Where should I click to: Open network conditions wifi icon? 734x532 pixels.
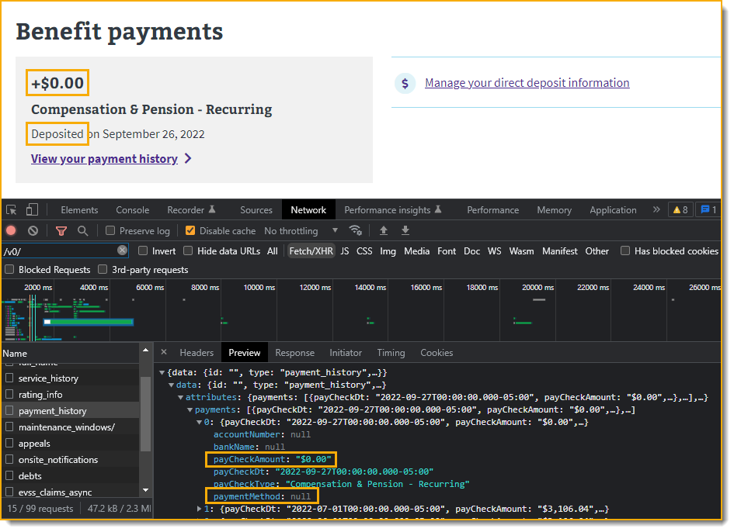(355, 230)
